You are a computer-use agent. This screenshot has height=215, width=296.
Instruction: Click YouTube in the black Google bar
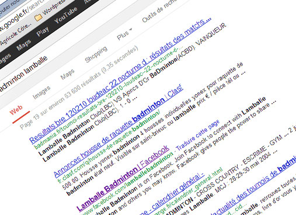click(x=66, y=15)
